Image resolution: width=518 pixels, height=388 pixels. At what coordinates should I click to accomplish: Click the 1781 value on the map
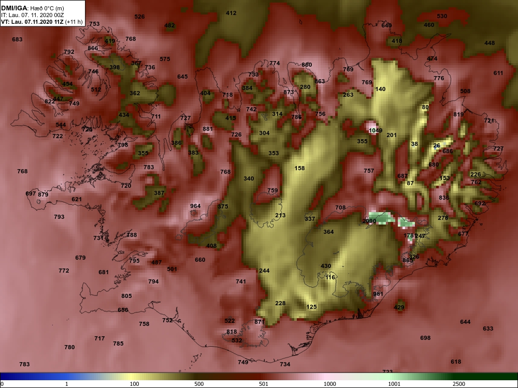tap(409, 235)
